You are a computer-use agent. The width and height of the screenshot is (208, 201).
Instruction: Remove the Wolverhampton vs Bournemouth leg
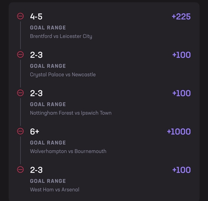[21, 131]
